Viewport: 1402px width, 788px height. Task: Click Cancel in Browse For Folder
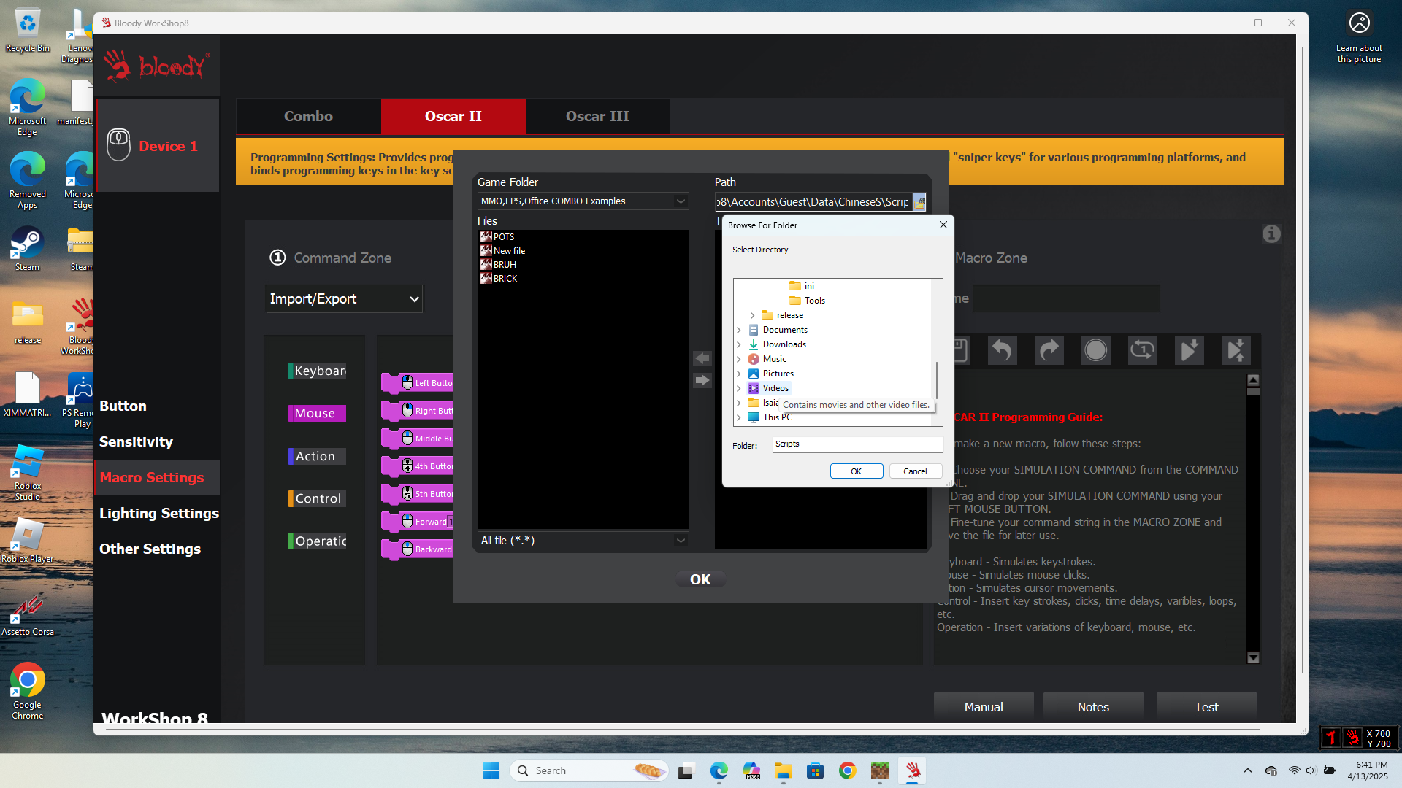[915, 471]
